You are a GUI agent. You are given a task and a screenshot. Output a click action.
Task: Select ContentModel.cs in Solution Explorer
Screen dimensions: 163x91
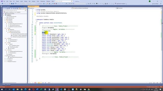pos(13,41)
